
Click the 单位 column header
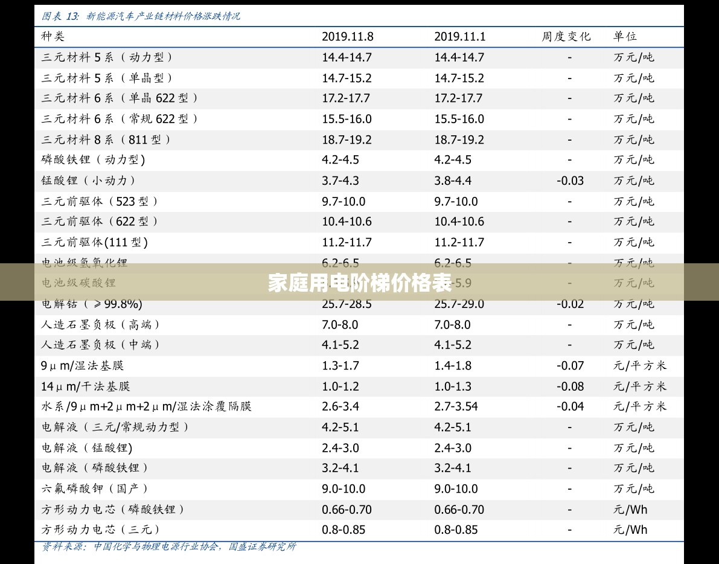(625, 37)
